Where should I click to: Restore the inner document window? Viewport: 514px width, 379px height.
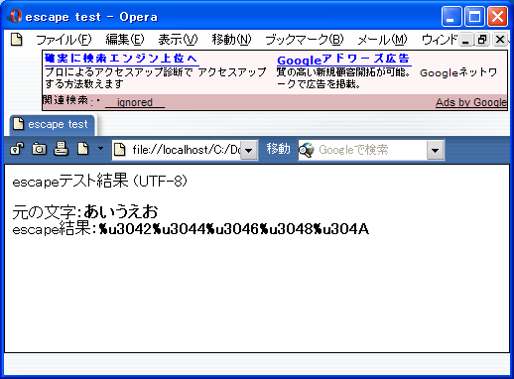[x=482, y=40]
